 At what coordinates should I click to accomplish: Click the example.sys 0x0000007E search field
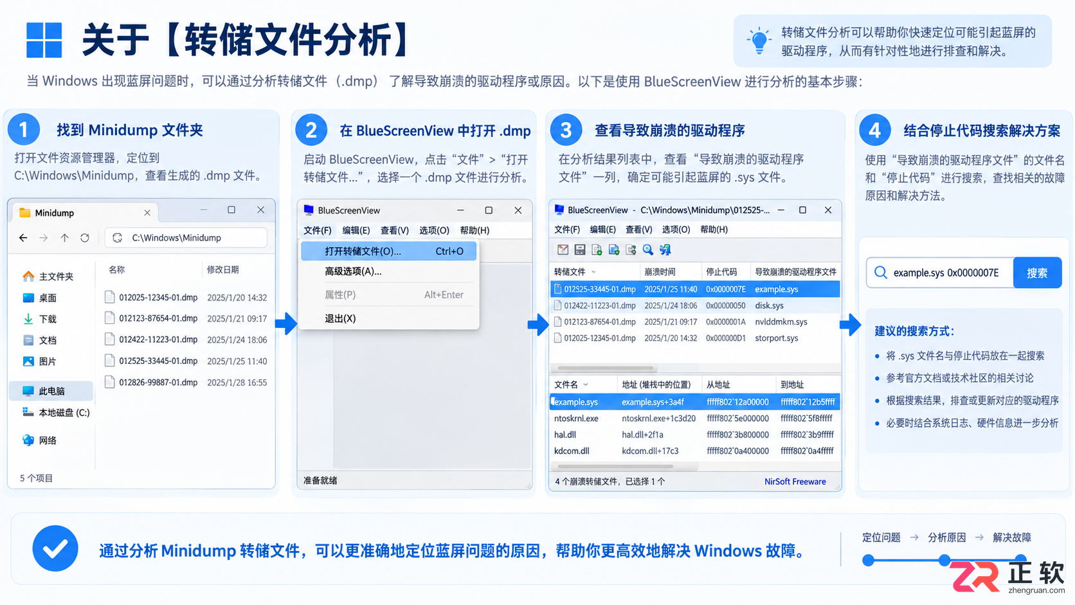[940, 273]
